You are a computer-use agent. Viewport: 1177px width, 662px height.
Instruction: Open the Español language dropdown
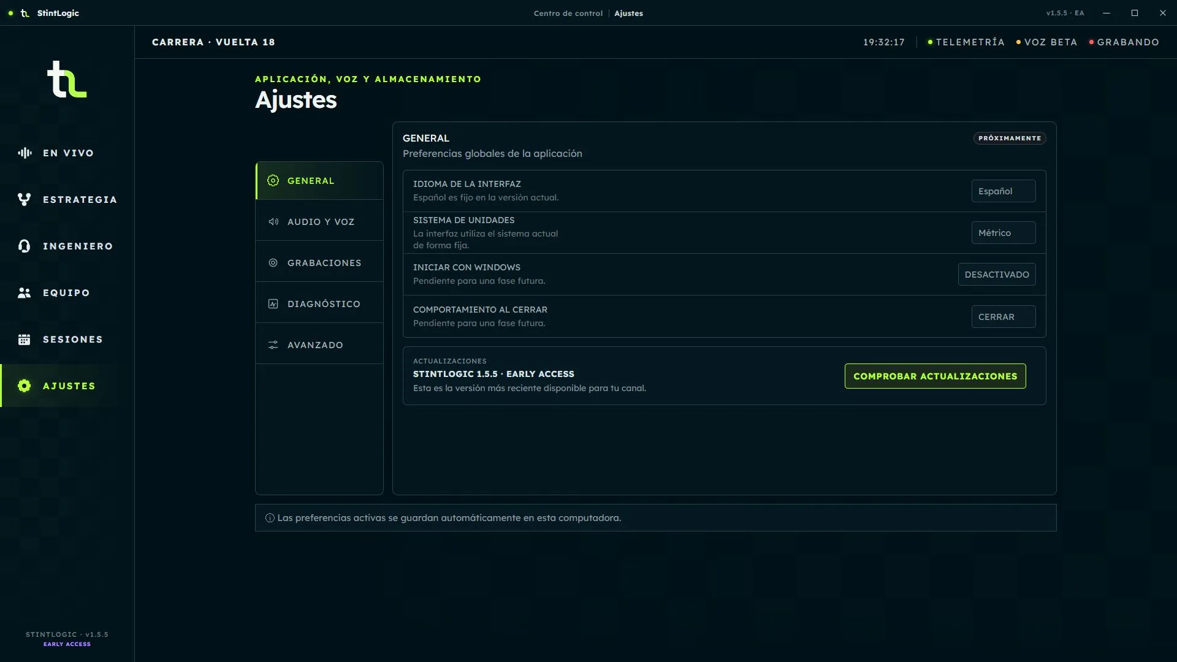1004,191
